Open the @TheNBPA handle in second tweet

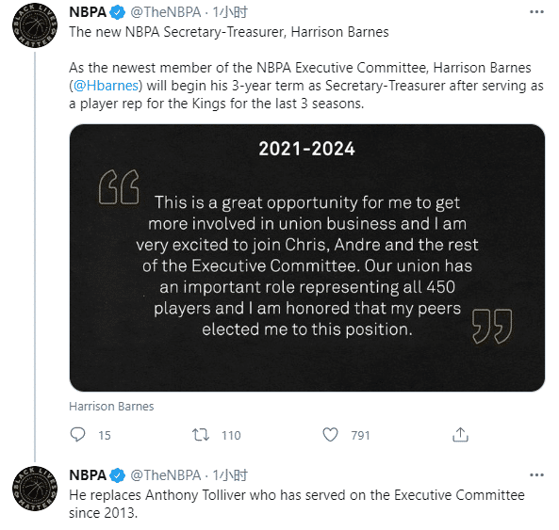pyautogui.click(x=165, y=475)
